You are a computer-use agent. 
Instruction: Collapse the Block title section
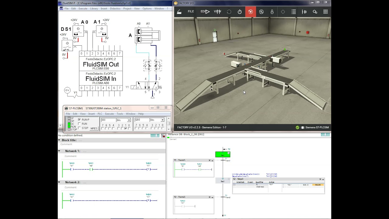(59, 140)
